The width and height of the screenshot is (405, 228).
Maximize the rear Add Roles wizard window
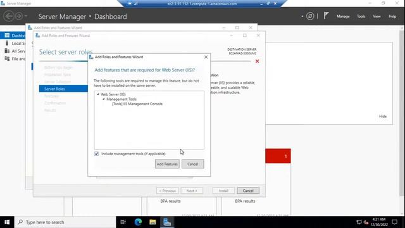(237, 27)
